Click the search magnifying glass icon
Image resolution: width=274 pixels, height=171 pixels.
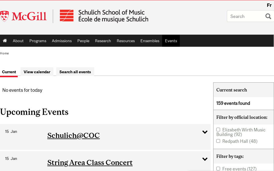[268, 16]
